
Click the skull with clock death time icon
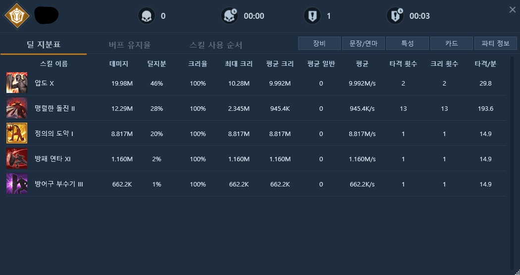click(229, 16)
